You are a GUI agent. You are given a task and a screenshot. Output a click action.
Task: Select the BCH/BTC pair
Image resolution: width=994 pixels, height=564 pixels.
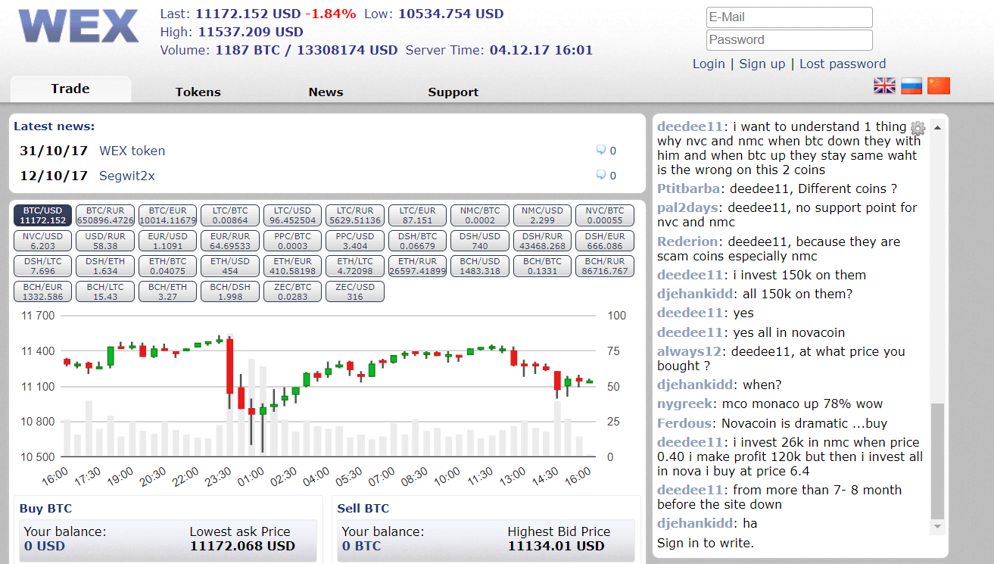(542, 266)
